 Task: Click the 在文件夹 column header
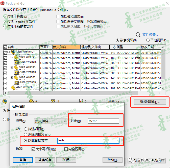point(46,47)
